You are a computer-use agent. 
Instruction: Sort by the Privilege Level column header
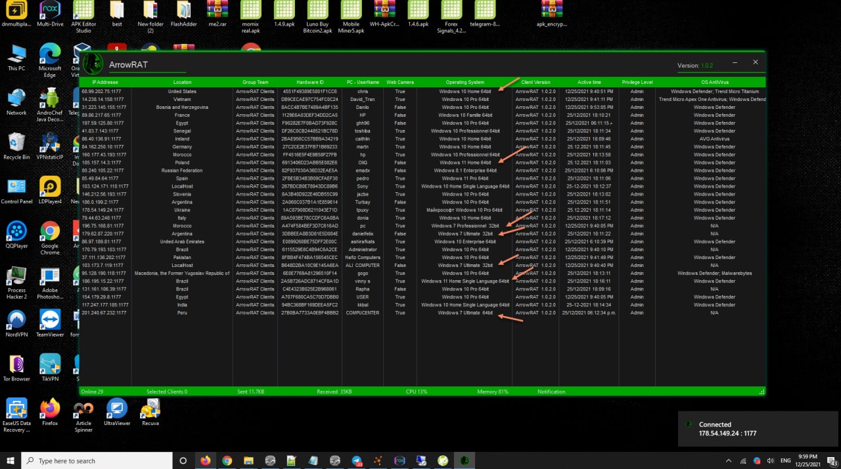pos(637,82)
